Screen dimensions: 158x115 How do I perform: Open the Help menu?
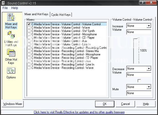coord(15,8)
